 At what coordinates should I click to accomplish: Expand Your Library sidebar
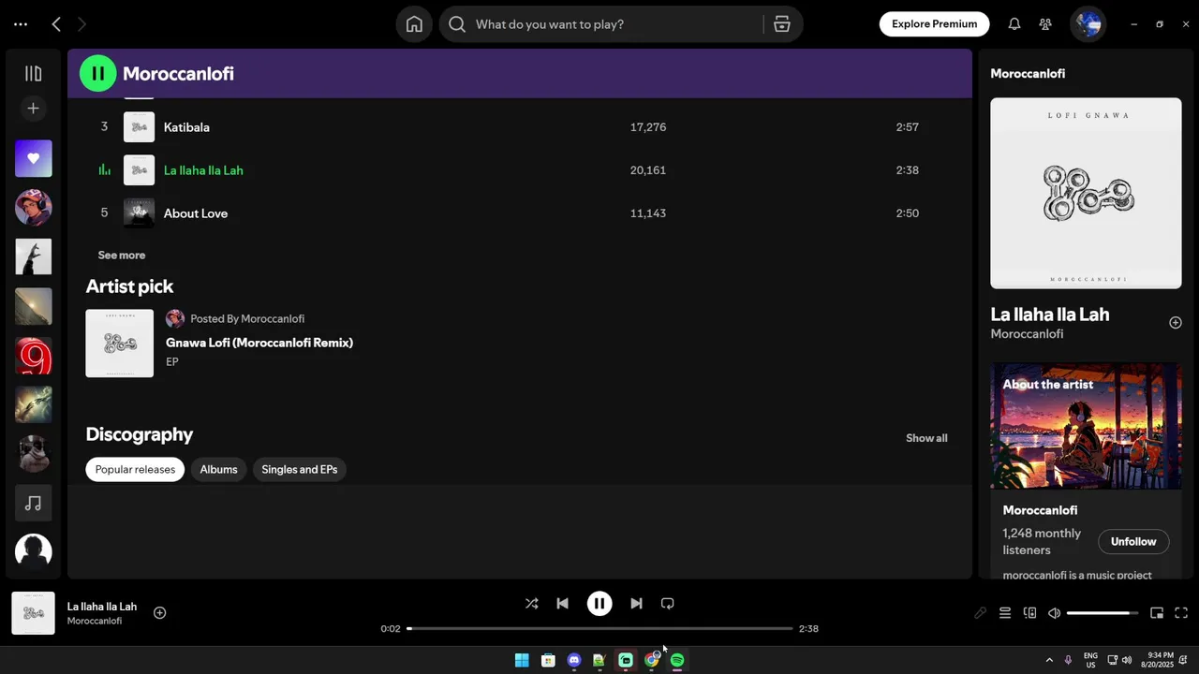pyautogui.click(x=33, y=73)
